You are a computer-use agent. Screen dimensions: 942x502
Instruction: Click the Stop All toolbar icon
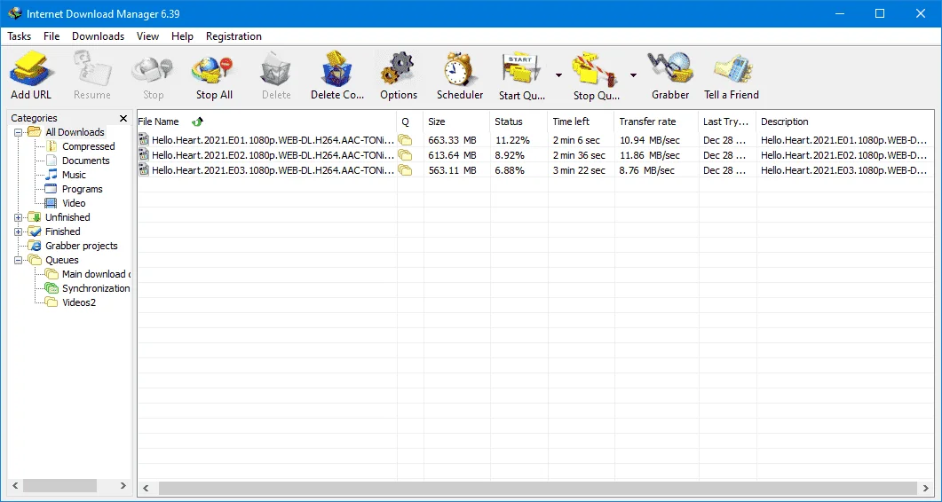(214, 68)
